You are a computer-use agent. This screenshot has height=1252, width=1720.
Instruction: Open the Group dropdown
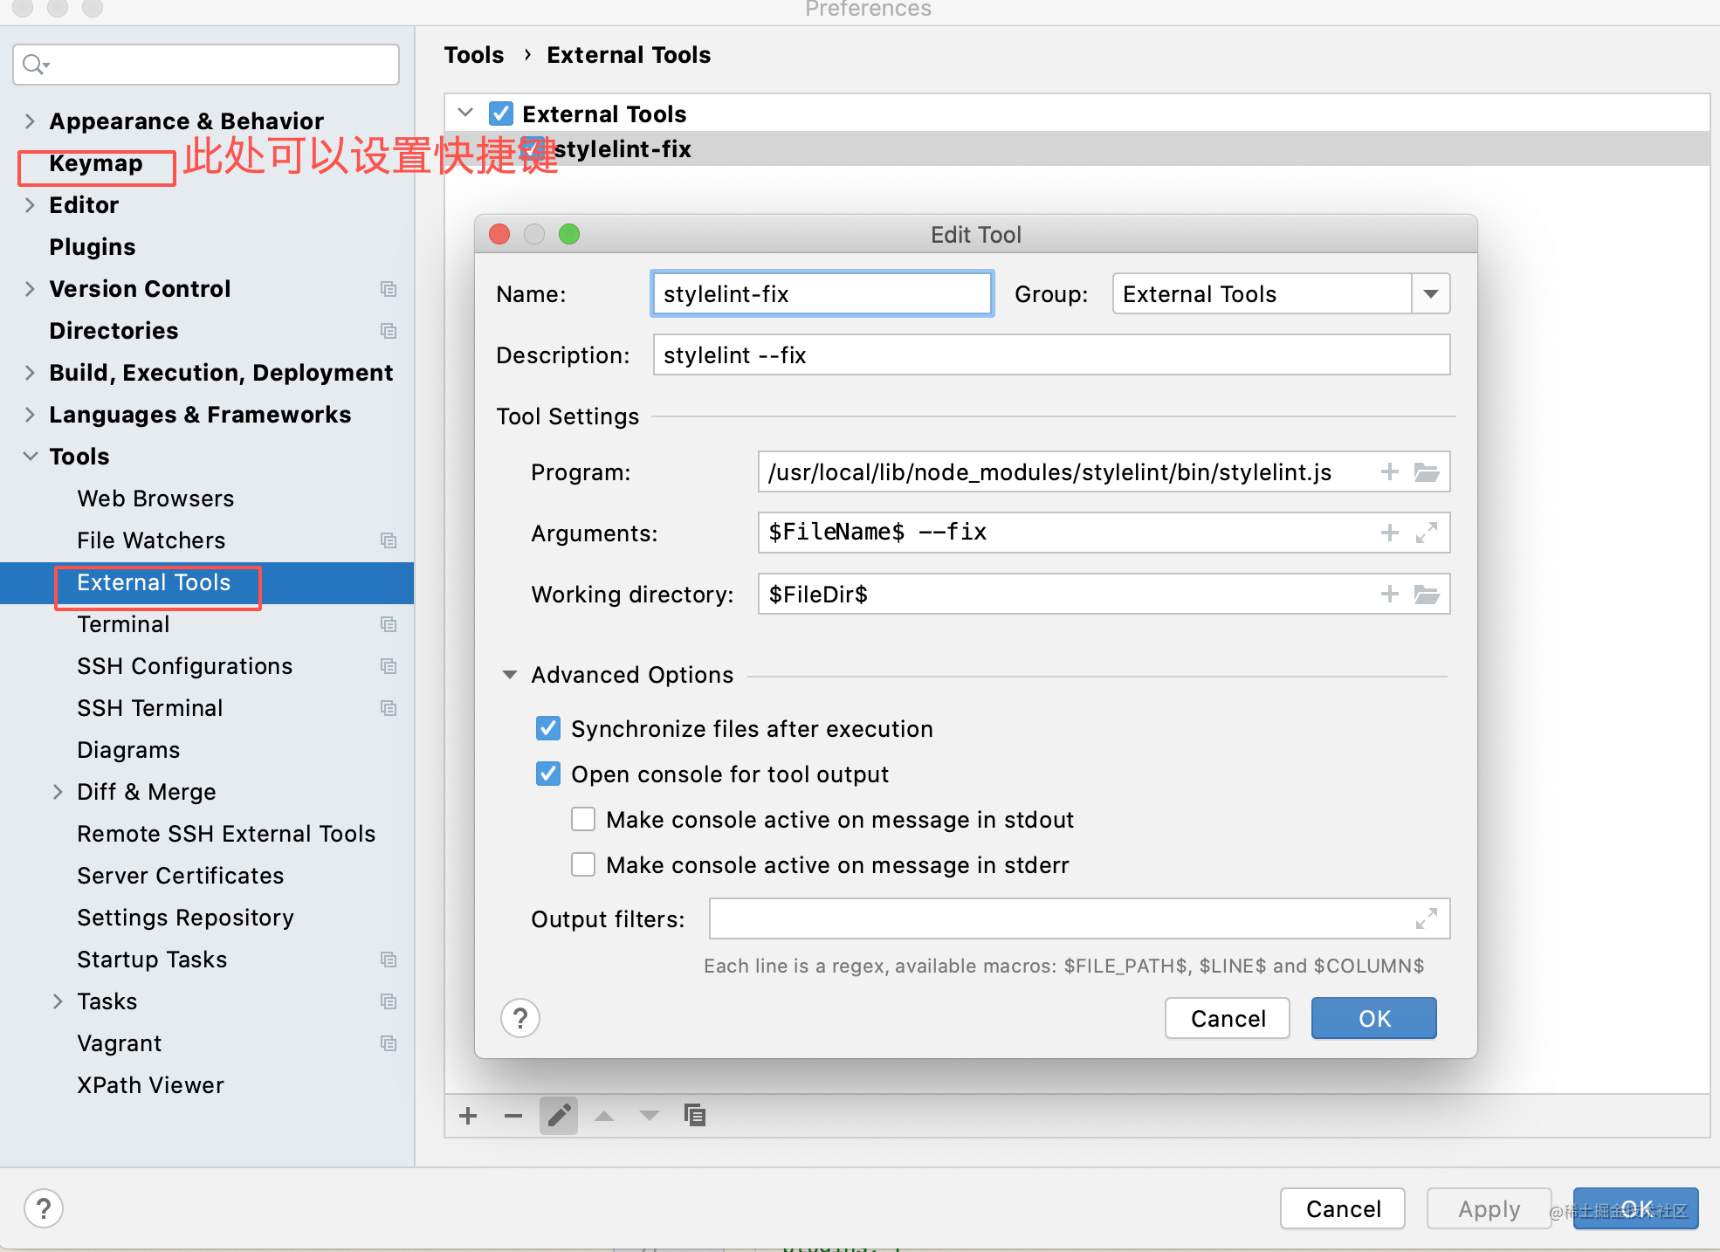click(1430, 294)
